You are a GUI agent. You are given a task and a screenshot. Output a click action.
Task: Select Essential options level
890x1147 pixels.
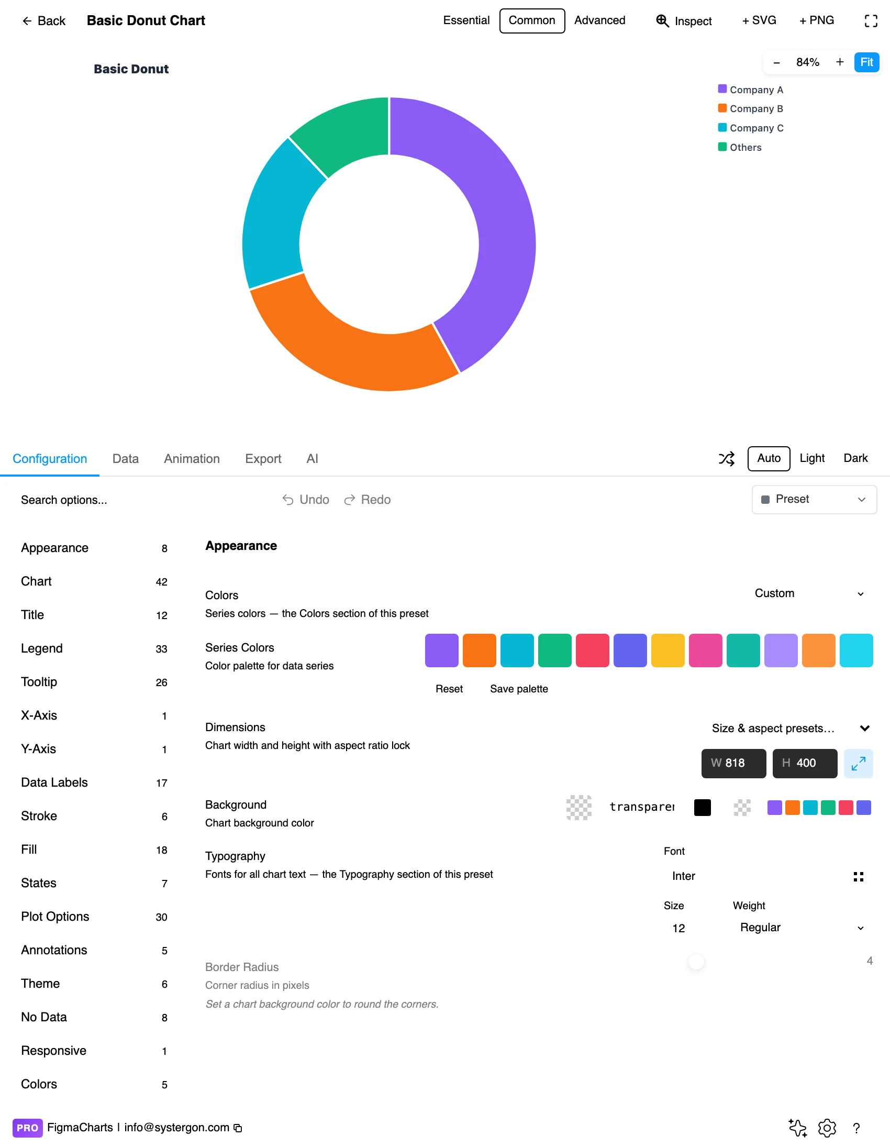click(x=466, y=20)
